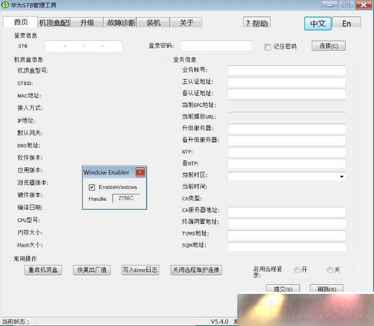Viewport: 374px width, 326px height.
Task: Click the 当前状态 status bar text
Action: (15, 322)
